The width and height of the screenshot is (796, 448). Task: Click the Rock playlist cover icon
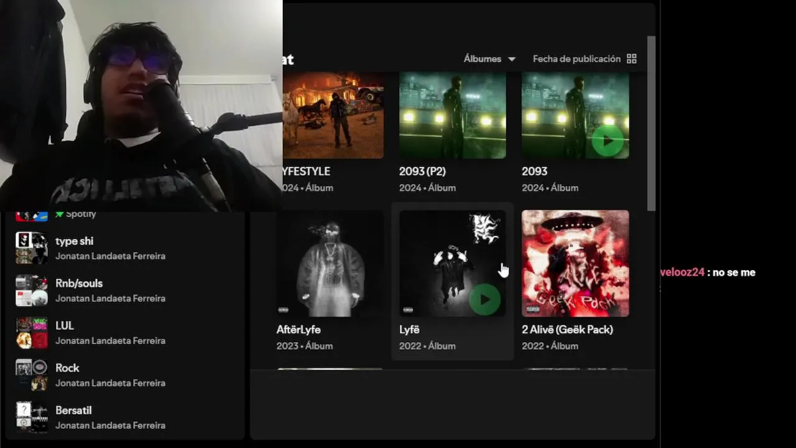point(32,375)
